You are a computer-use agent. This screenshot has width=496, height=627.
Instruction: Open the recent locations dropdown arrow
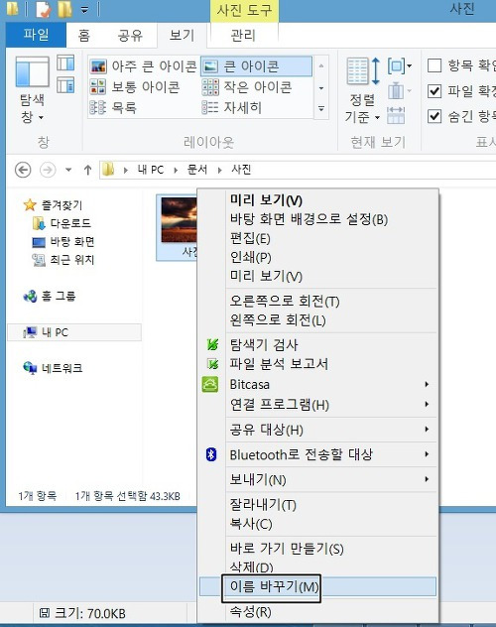click(x=68, y=170)
